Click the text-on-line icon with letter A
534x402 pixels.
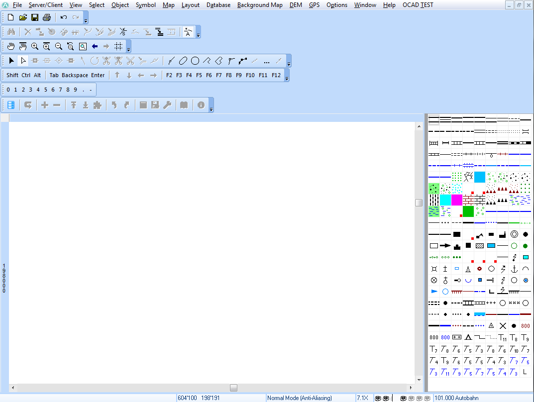coord(188,32)
